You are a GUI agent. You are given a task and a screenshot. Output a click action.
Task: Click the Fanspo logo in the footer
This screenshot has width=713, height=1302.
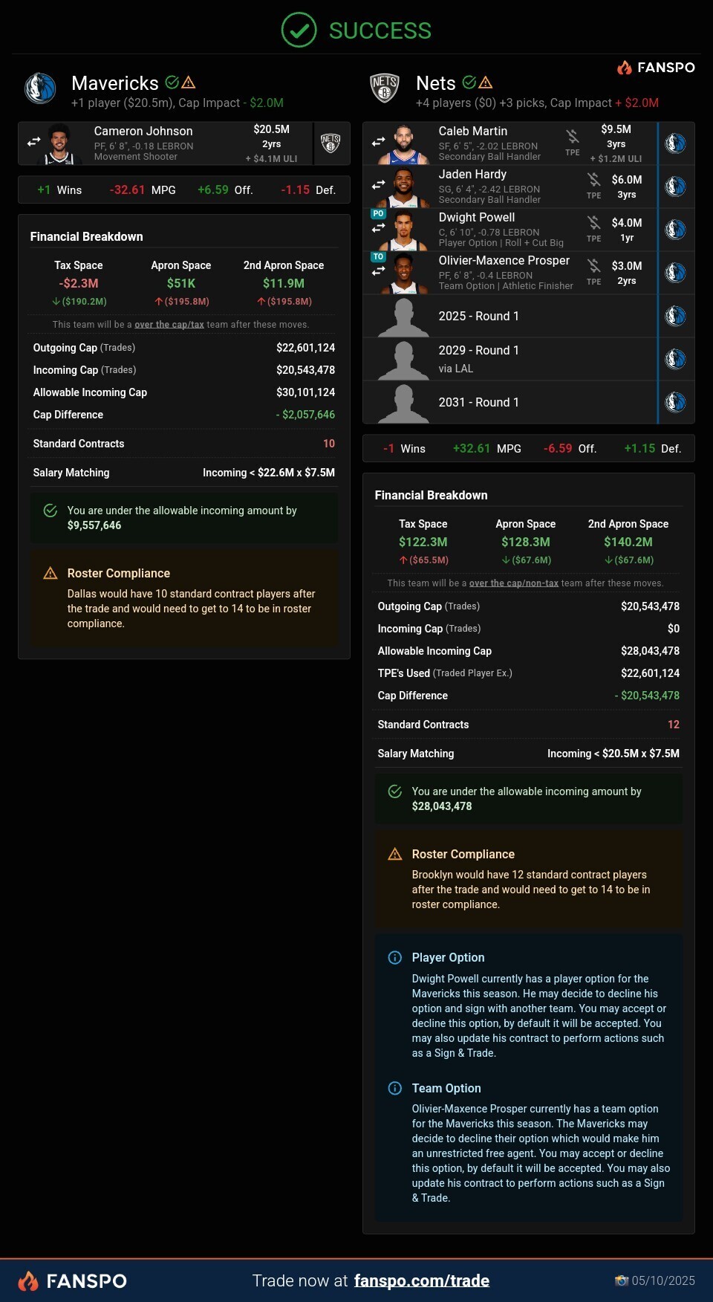pyautogui.click(x=72, y=1280)
